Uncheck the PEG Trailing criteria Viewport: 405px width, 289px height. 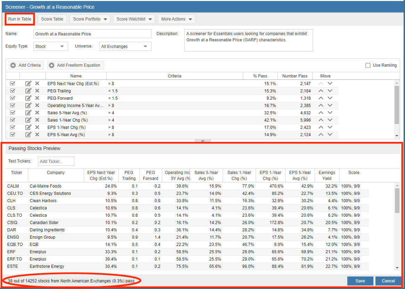tap(13, 91)
